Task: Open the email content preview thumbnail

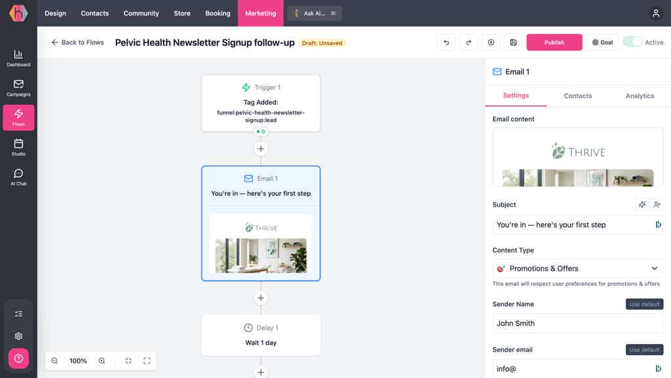Action: (x=578, y=157)
